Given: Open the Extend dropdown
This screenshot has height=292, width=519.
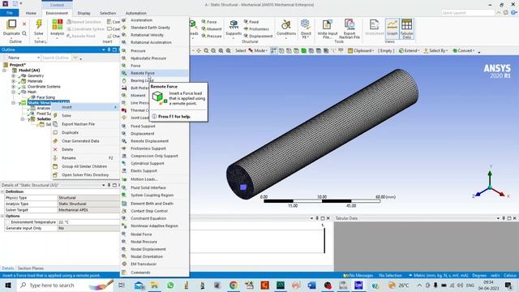Looking at the screenshot, I should point(409,50).
